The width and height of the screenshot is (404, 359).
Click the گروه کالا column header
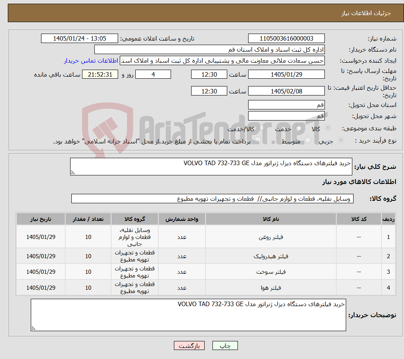click(135, 219)
